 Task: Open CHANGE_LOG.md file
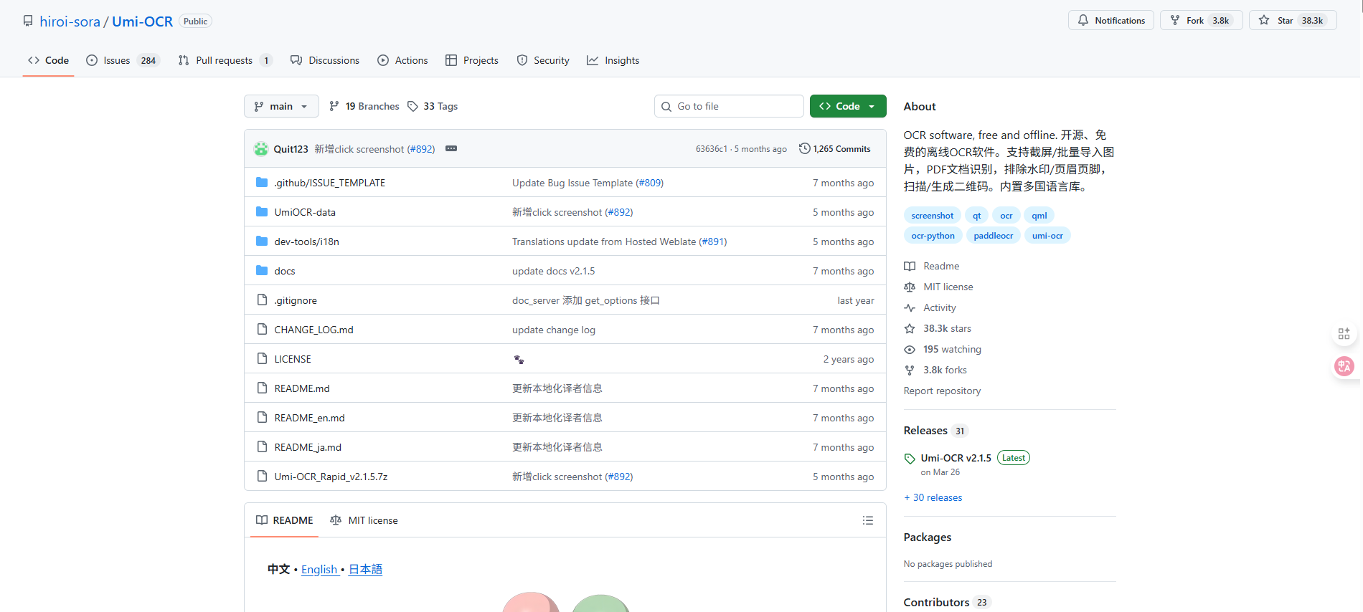[x=313, y=330]
